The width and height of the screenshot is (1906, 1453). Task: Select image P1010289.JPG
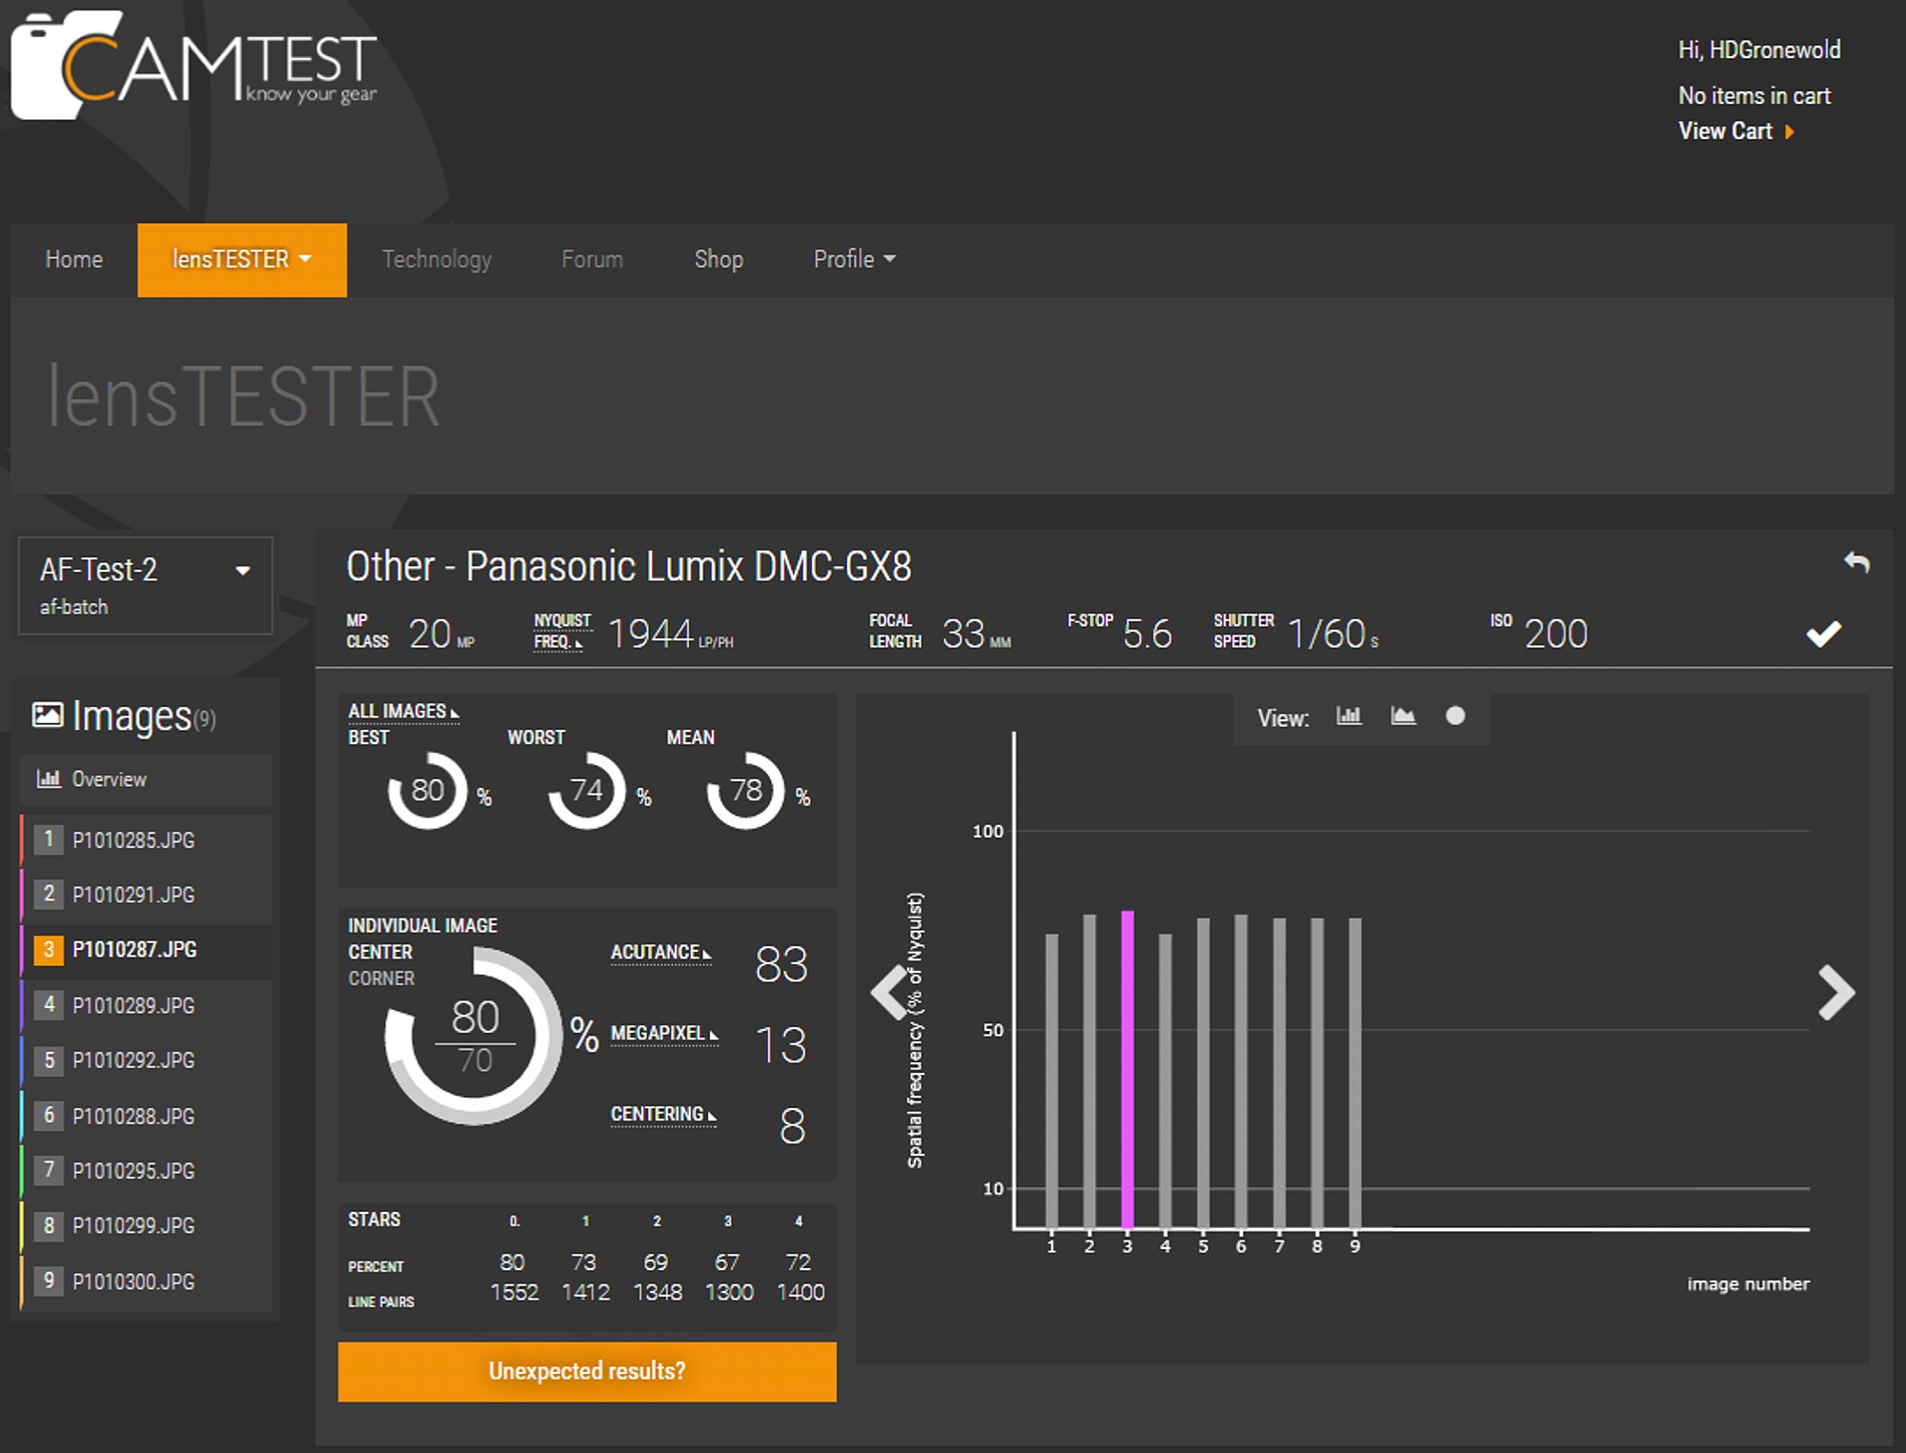(x=146, y=1004)
